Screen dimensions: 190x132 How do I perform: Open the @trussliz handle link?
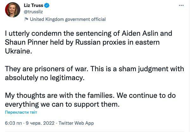point(33,12)
